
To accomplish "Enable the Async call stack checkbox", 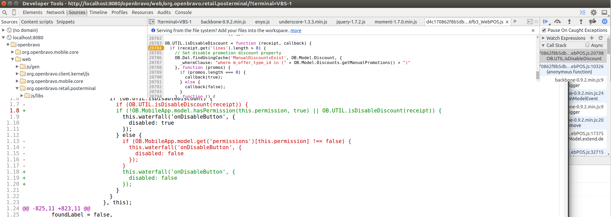I will [587, 45].
